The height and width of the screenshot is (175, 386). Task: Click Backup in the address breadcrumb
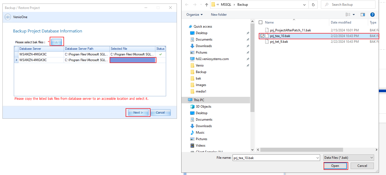coord(243,5)
